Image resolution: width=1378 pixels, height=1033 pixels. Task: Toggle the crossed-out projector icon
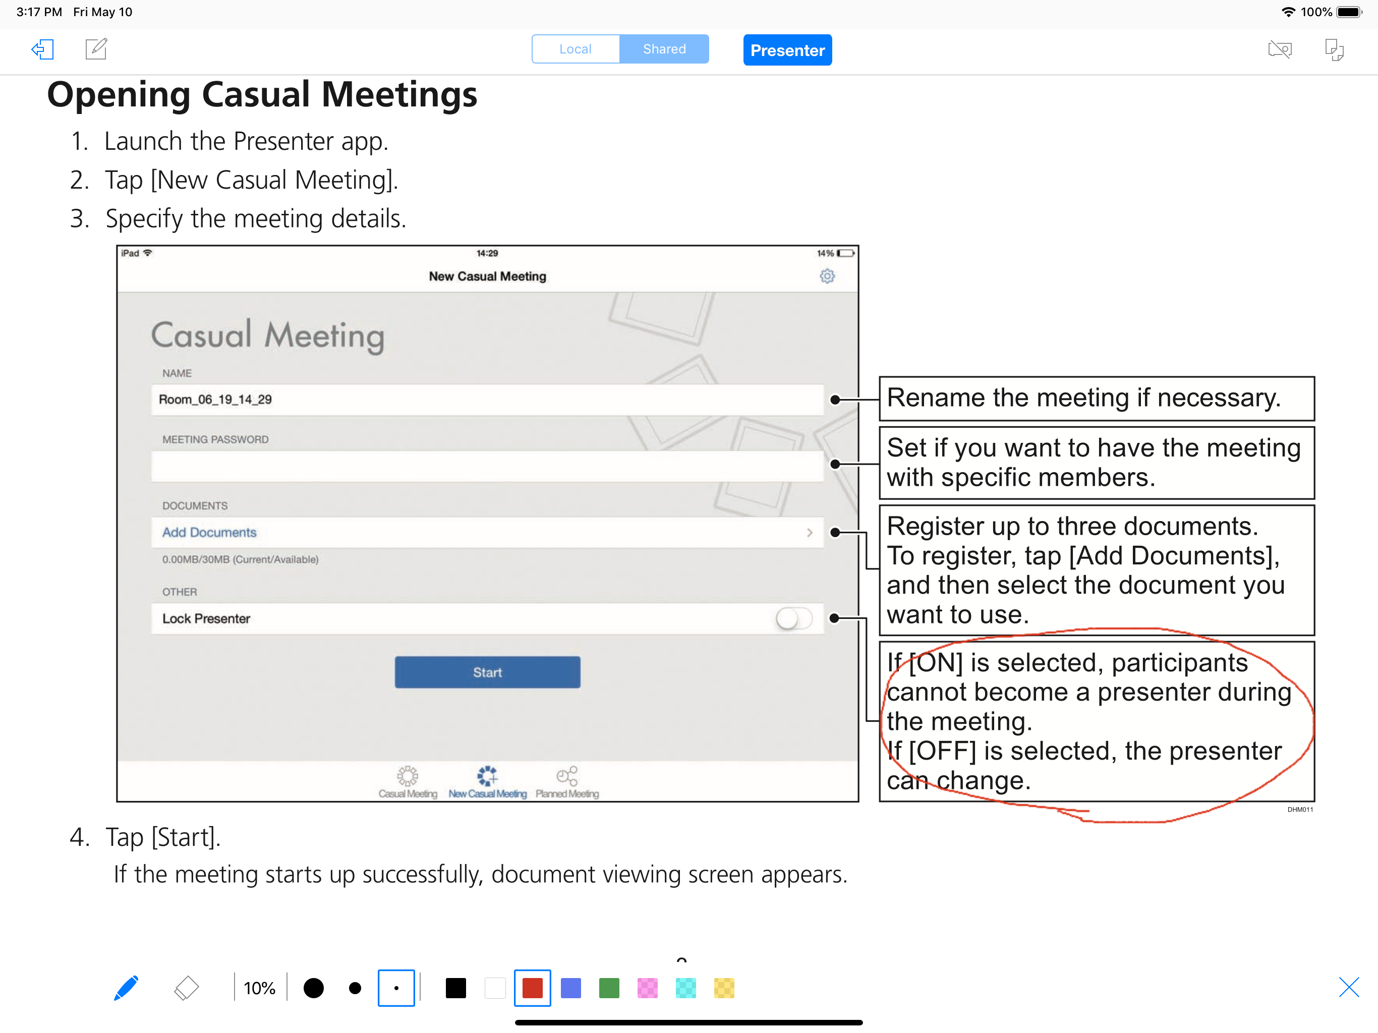1280,49
